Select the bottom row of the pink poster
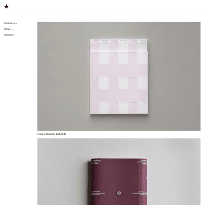205x205 pixels. click(x=119, y=107)
